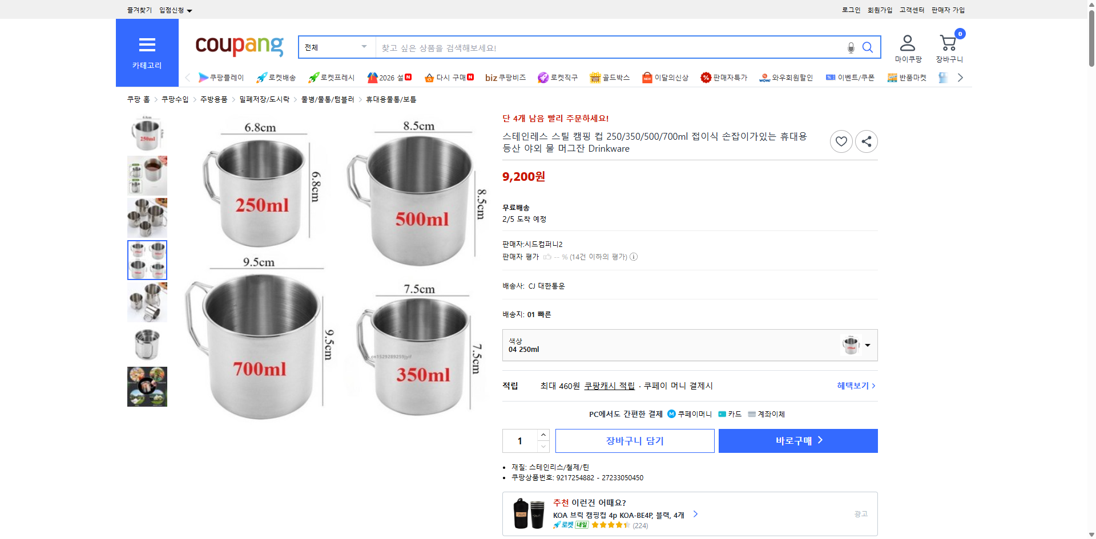Add the product to wishlist via heart icon

(841, 141)
